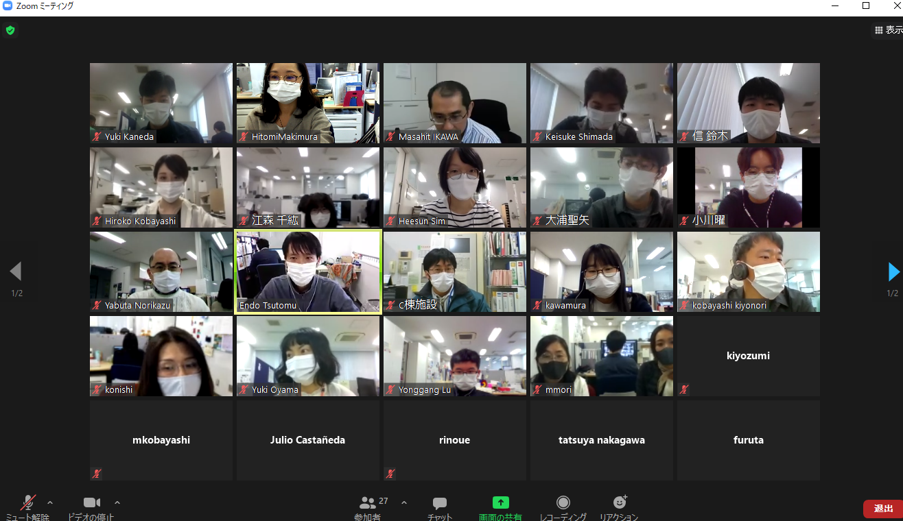Click the Julio Castañeda participant tile
Viewport: 903px width, 521px height.
tap(308, 440)
